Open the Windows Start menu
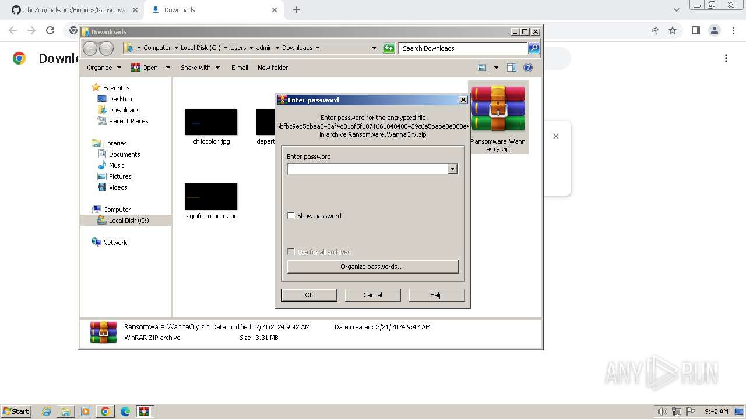The height and width of the screenshot is (419, 746). coord(16,411)
